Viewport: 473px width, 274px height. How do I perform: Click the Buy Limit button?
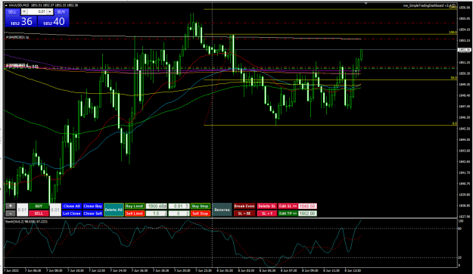tap(135, 206)
